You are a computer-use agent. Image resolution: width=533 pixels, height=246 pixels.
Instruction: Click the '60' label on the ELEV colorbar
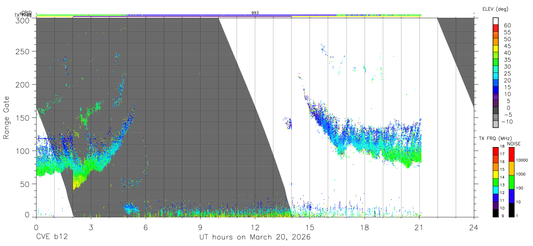pos(507,26)
